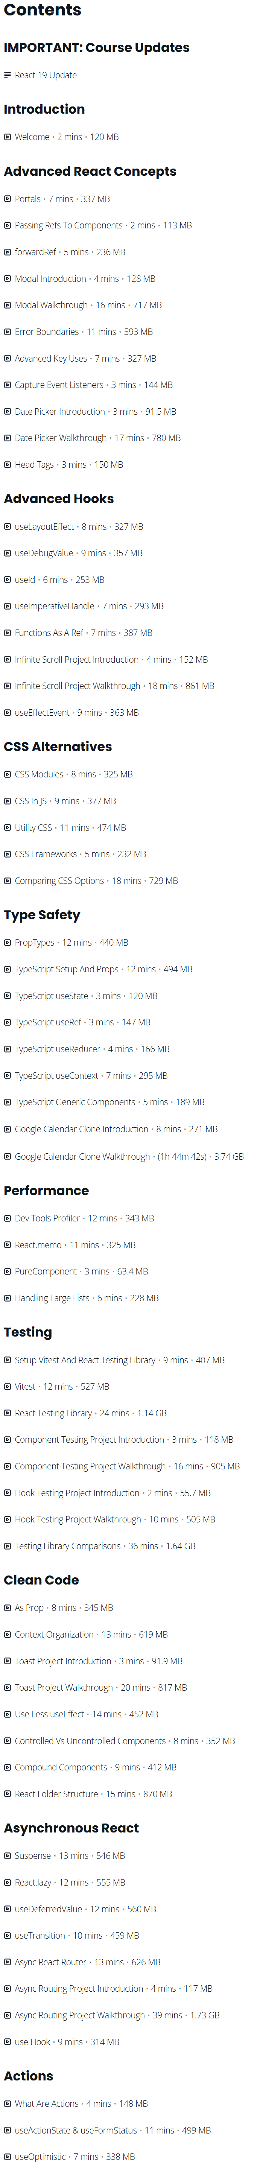
Task: Click the video icon beside useLayoutEffect
Action: click(8, 527)
